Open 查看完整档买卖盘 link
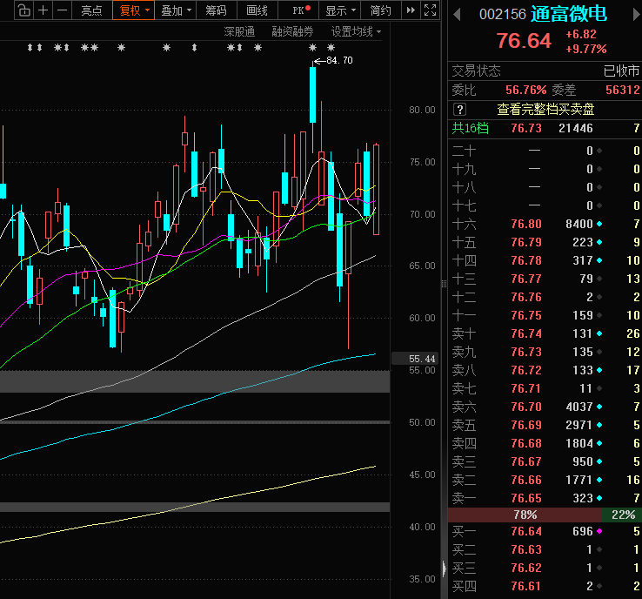The image size is (642, 599). coord(545,110)
